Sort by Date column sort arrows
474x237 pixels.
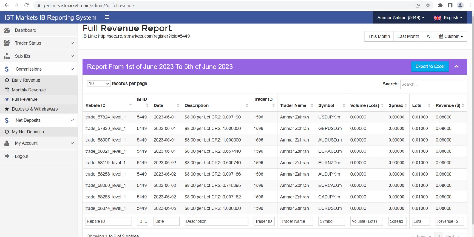[x=178, y=105]
